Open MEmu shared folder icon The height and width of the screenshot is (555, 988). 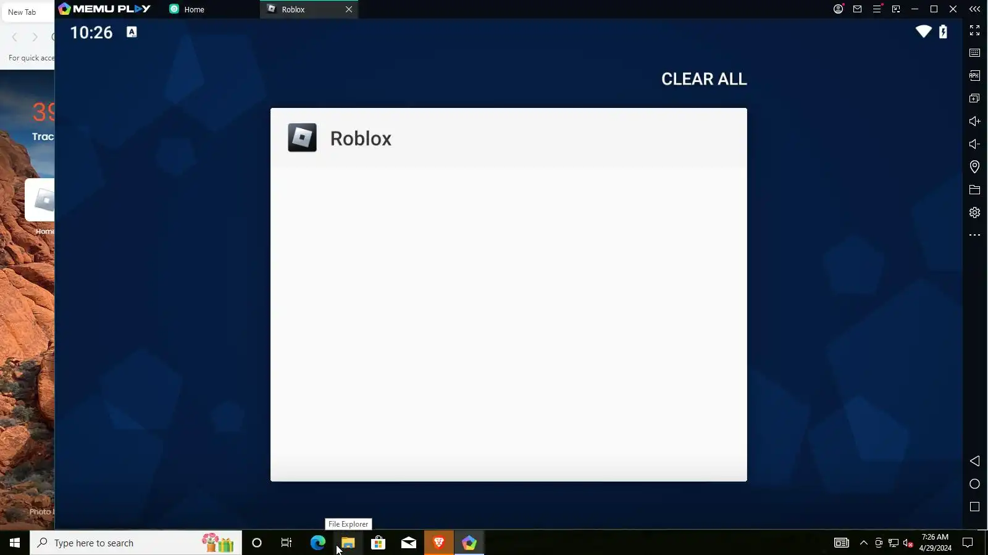point(974,189)
